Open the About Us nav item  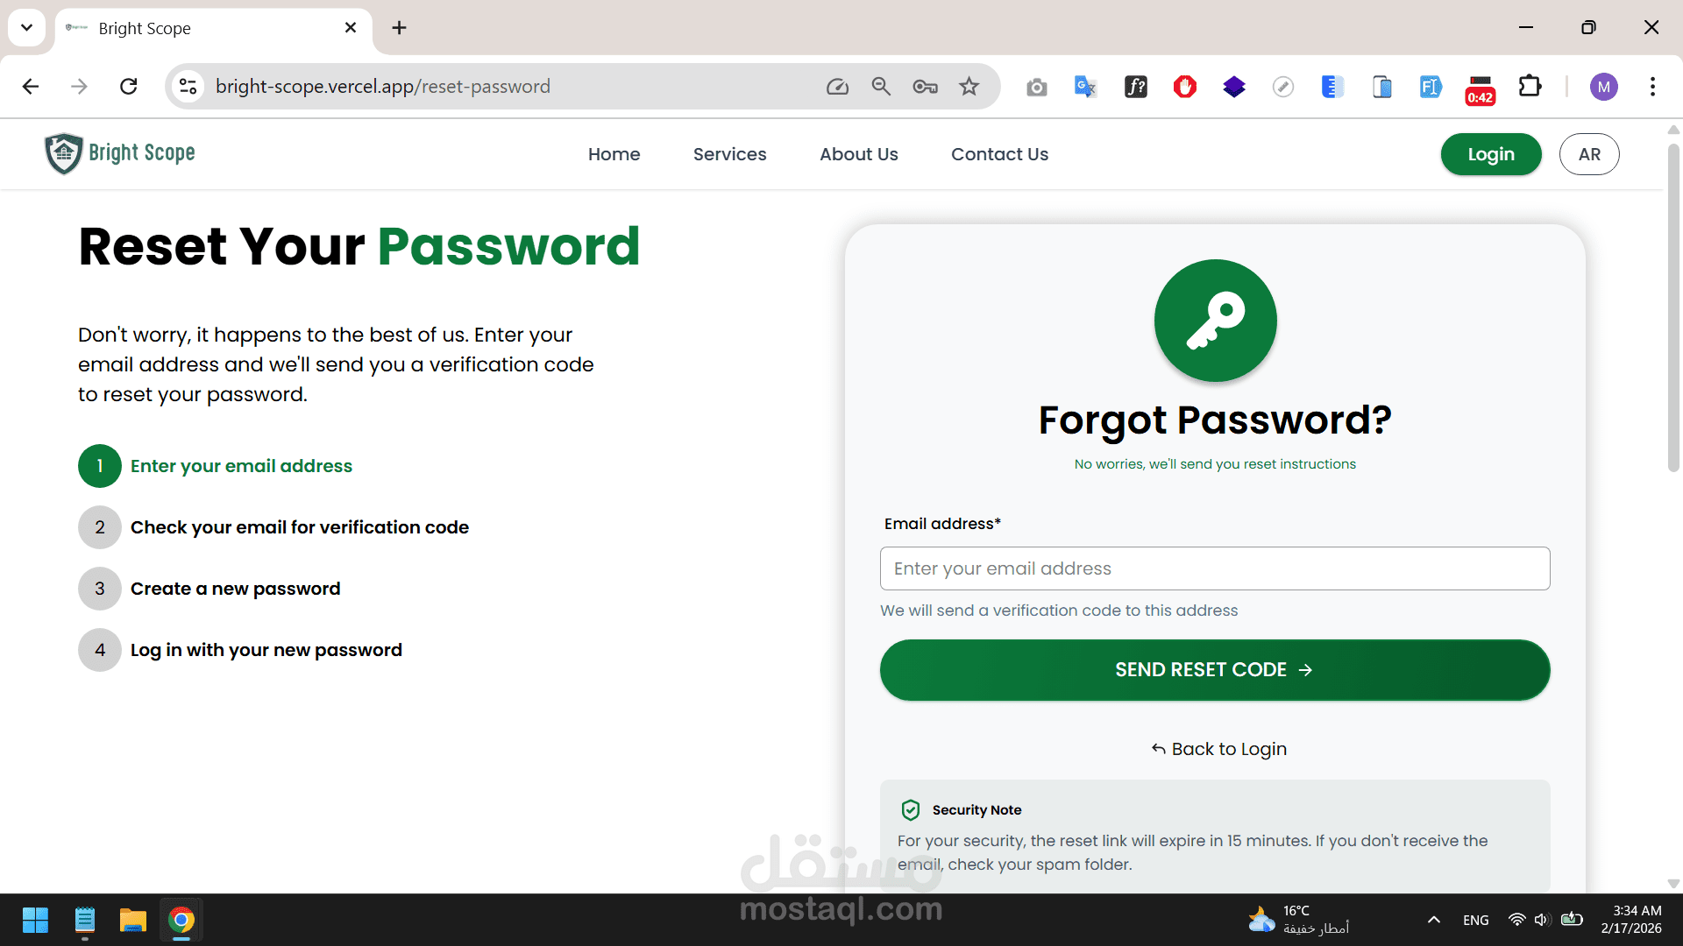pyautogui.click(x=858, y=154)
